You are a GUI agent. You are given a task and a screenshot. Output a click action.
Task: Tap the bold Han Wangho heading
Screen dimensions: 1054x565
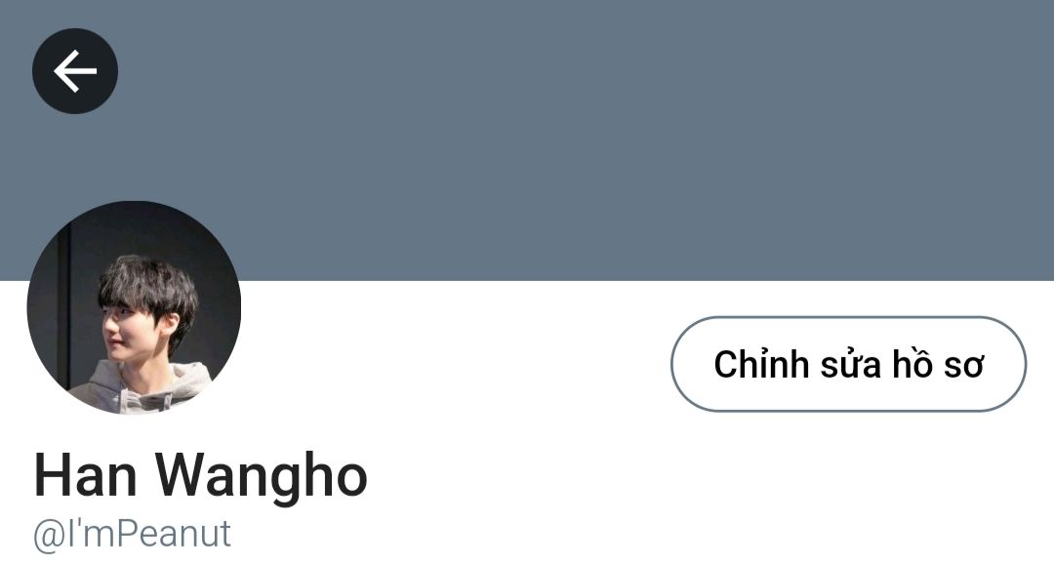(x=200, y=476)
